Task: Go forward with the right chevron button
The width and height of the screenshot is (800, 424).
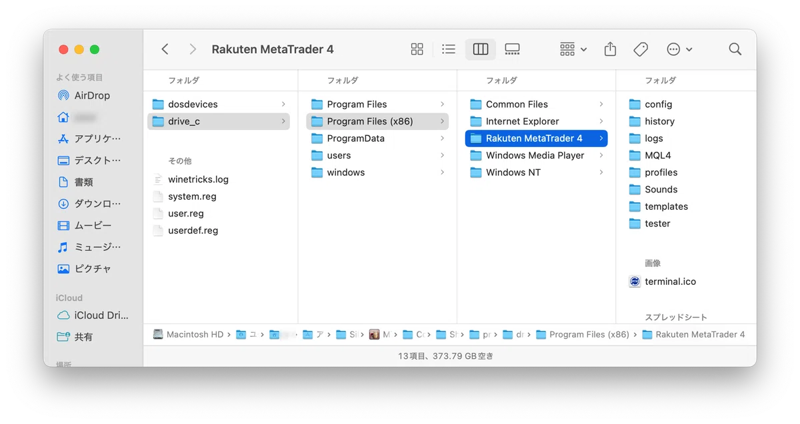Action: click(193, 49)
